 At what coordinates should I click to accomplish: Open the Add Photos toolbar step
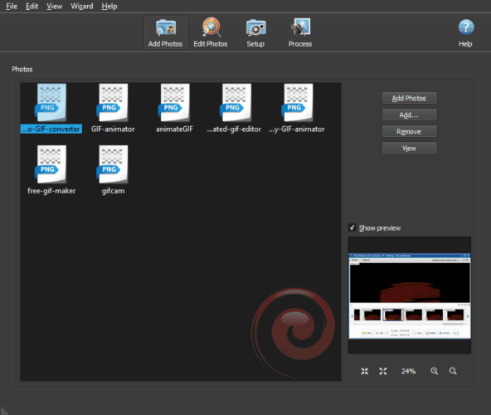(165, 32)
